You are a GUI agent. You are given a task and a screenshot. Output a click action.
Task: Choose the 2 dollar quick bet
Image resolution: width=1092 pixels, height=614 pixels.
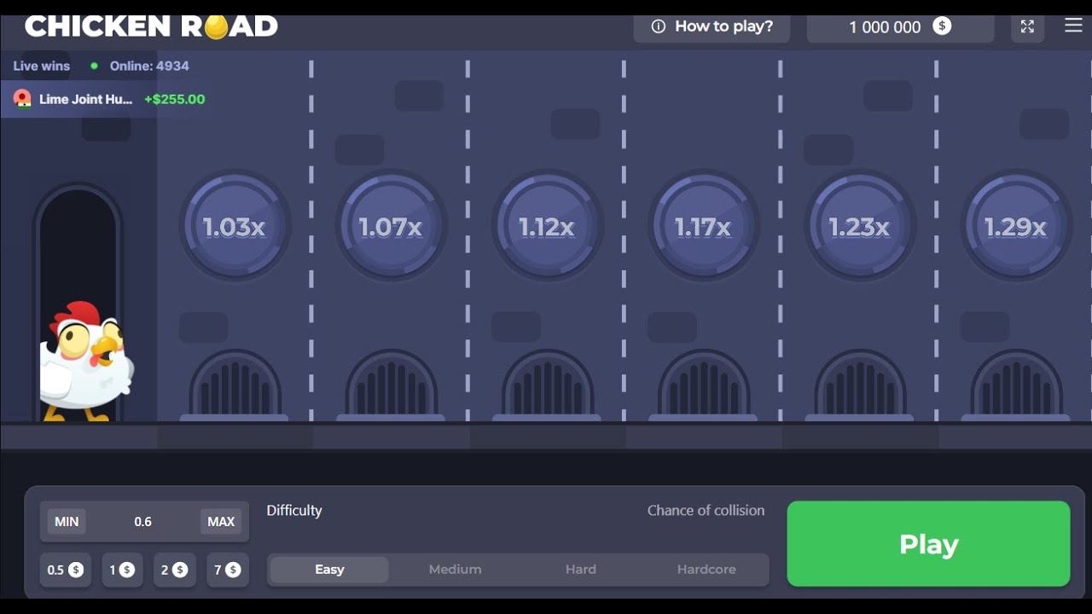click(175, 570)
